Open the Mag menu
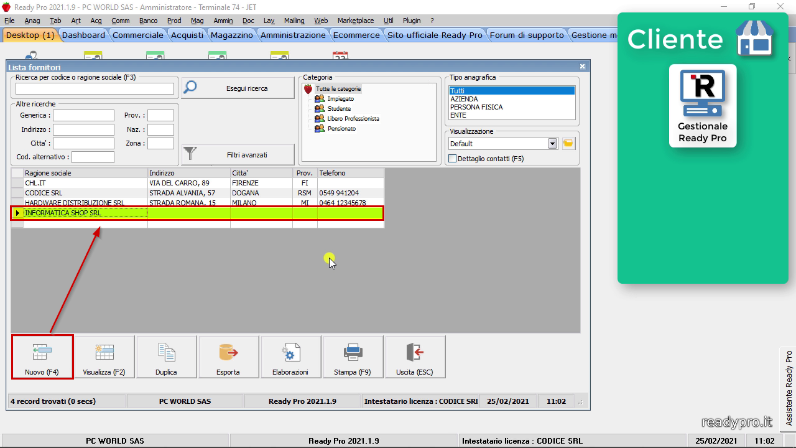The image size is (796, 448). [x=197, y=21]
